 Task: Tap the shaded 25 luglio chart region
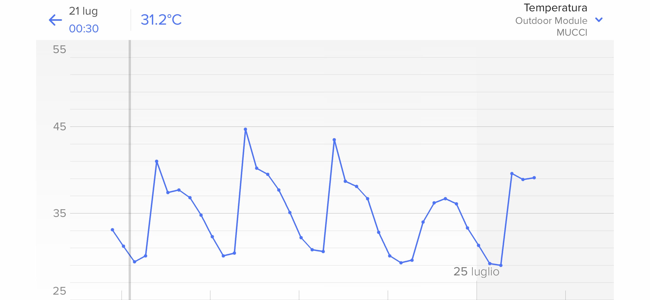[x=545, y=170]
